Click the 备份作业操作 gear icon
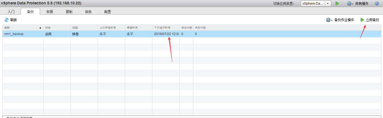The width and height of the screenshot is (383, 118). point(328,20)
